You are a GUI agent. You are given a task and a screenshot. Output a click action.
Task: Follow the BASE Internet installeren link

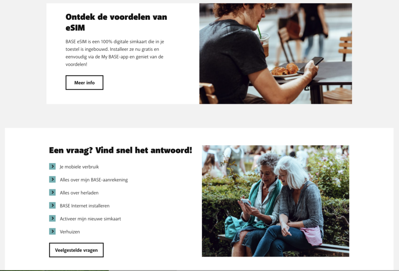point(85,206)
